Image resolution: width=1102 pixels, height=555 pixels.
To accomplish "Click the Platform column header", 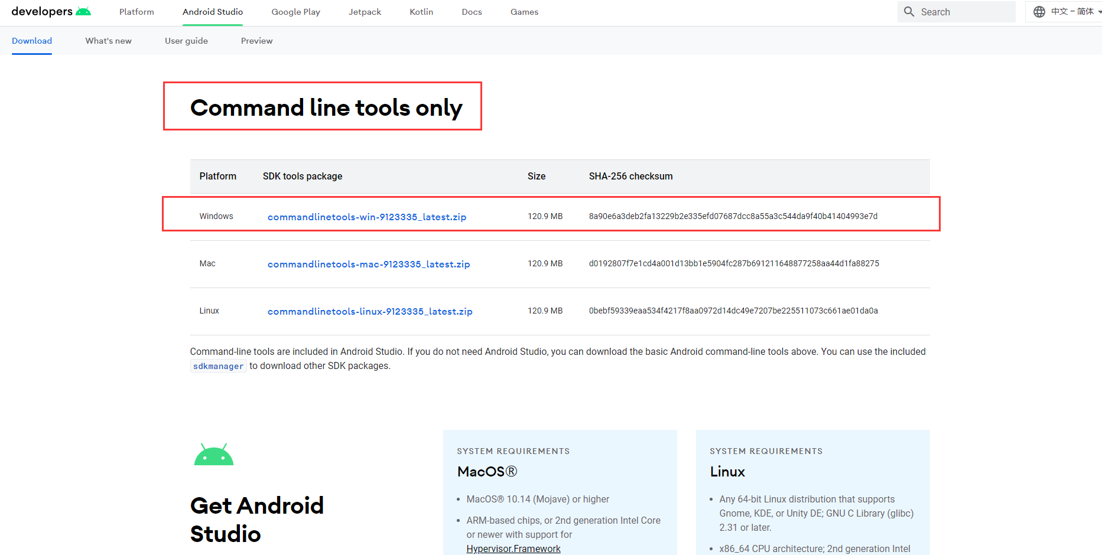I will 217,176.
